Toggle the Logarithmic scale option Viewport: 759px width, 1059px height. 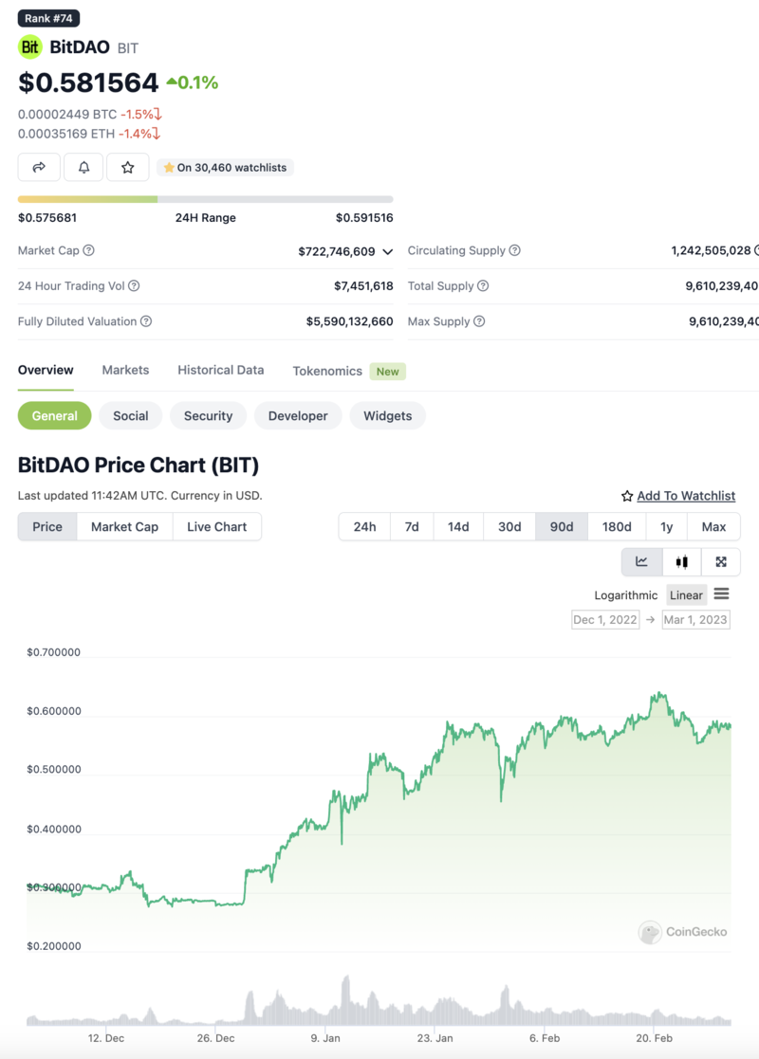pos(625,595)
